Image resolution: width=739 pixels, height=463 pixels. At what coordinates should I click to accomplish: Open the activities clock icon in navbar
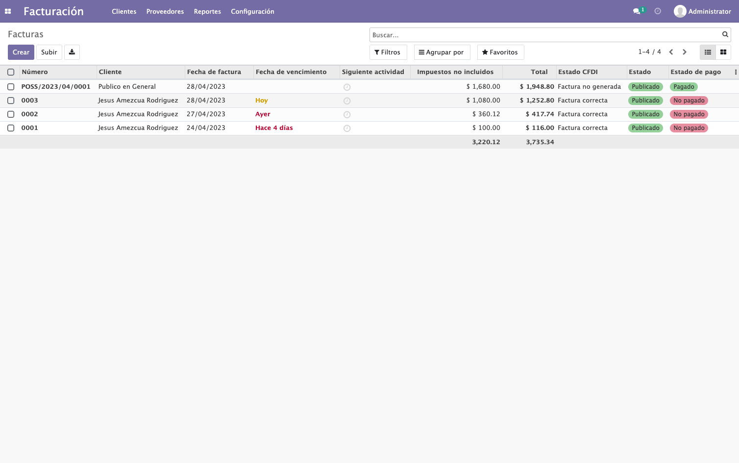(x=658, y=11)
